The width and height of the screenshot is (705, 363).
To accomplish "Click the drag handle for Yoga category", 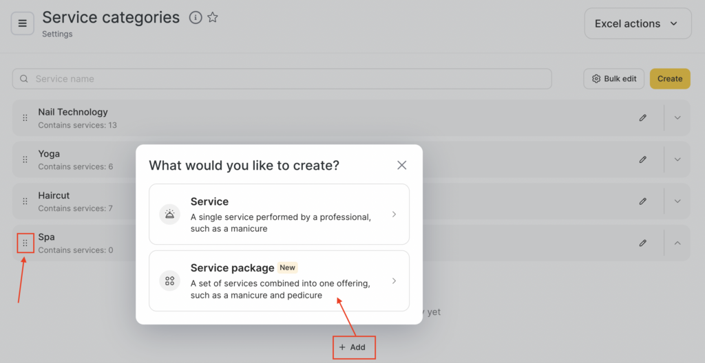I will [25, 159].
